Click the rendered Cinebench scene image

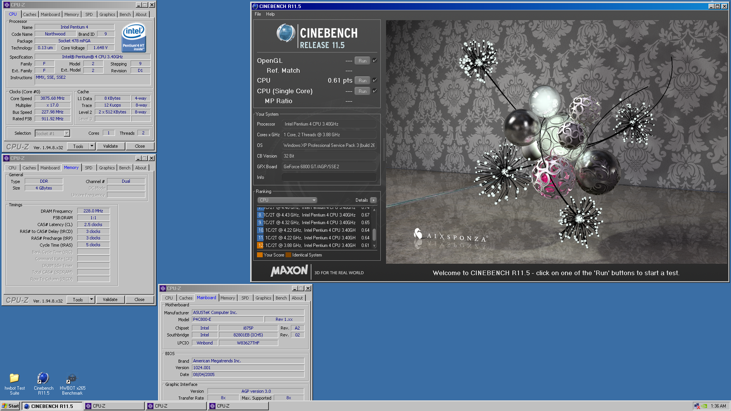pos(557,142)
